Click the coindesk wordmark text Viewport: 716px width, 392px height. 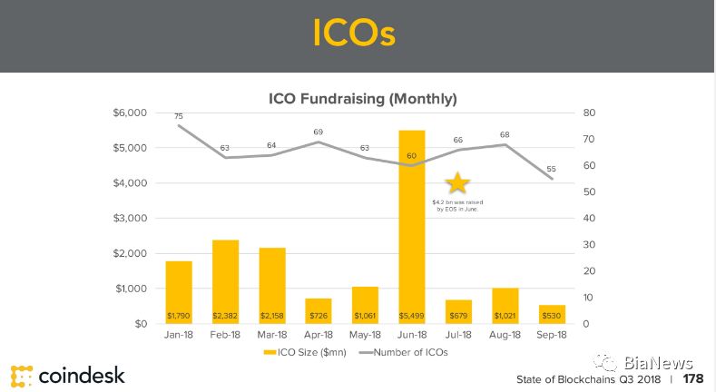[x=83, y=374]
